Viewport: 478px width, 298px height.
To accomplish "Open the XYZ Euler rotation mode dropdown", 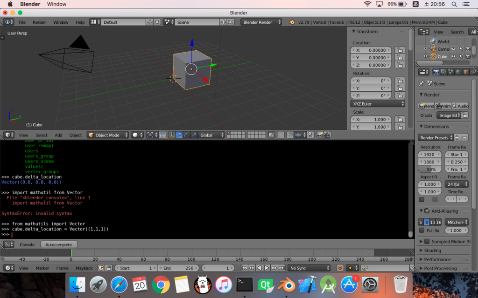I will [x=378, y=104].
